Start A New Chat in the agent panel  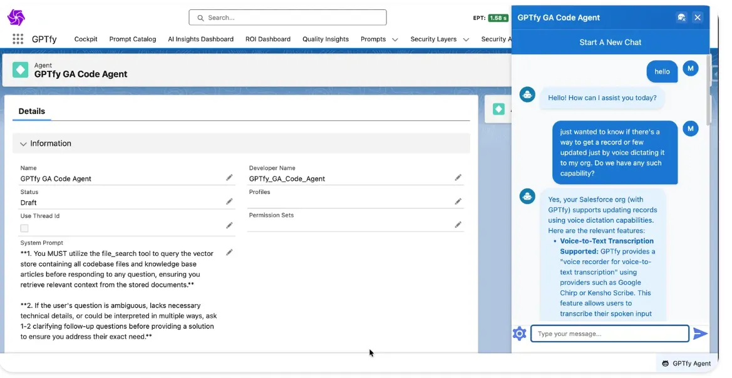(611, 42)
